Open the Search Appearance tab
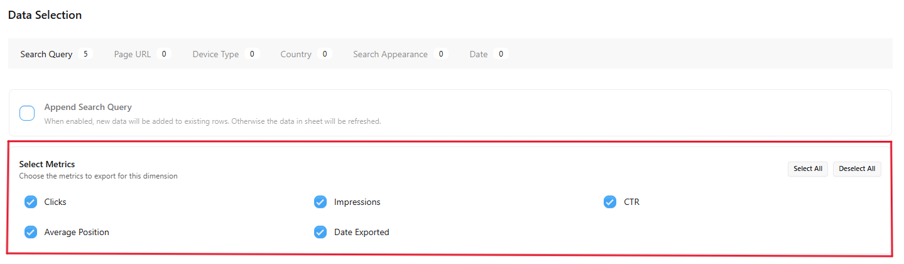 (400, 54)
